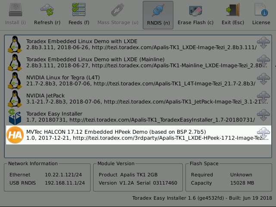Click the orange HALCON HA logo icon
This screenshot has height=207, width=276.
pyautogui.click(x=15, y=135)
